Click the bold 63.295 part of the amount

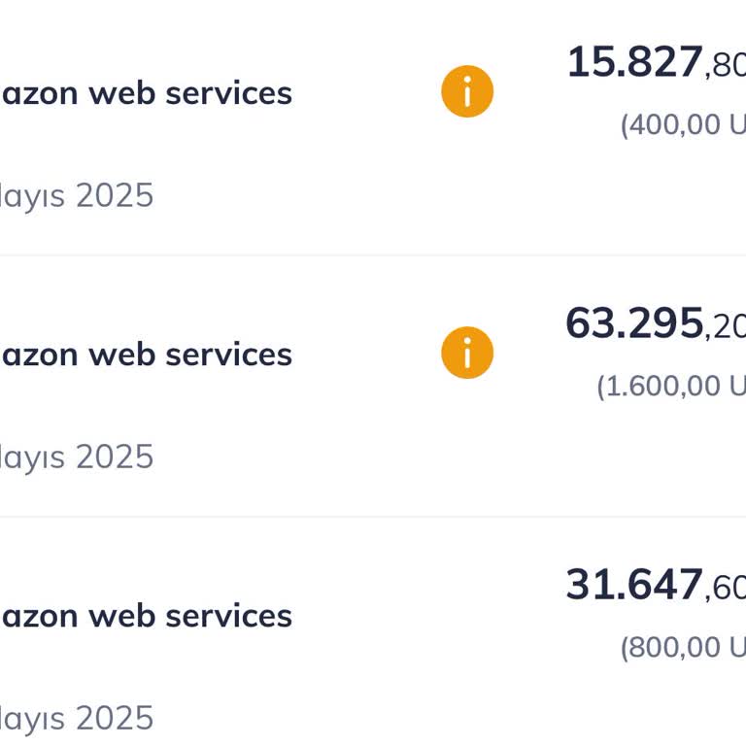634,323
